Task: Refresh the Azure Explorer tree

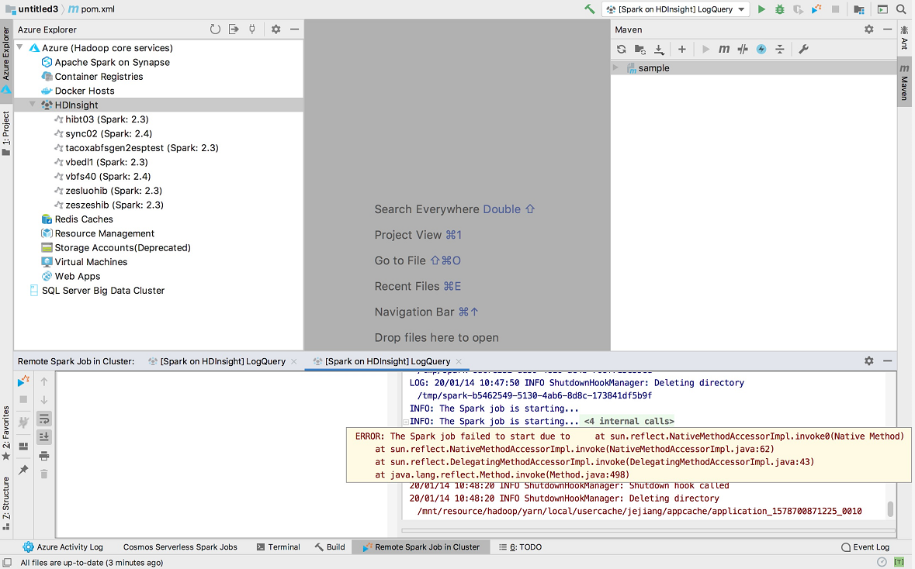Action: (215, 29)
